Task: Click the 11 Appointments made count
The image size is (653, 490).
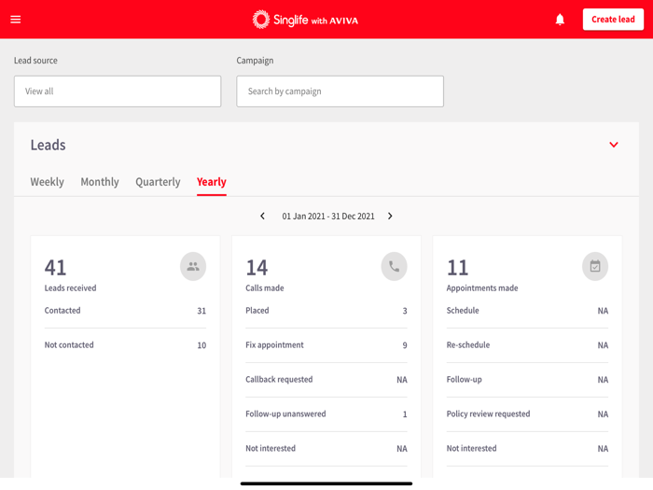Action: (457, 268)
